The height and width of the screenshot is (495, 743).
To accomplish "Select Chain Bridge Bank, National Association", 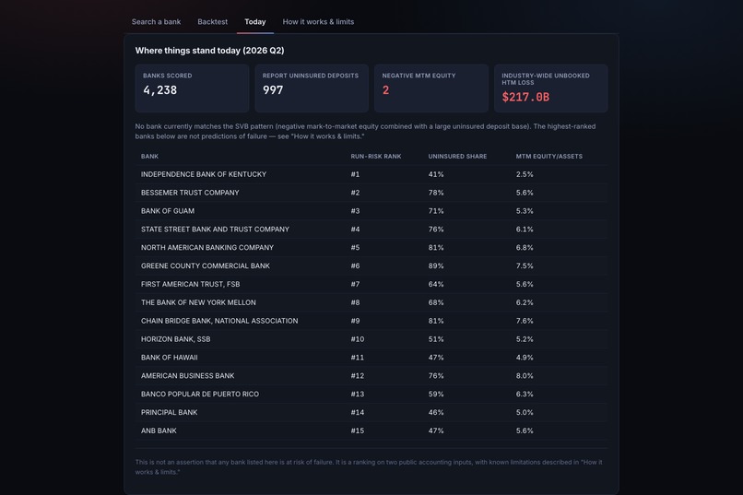I will coord(371,321).
